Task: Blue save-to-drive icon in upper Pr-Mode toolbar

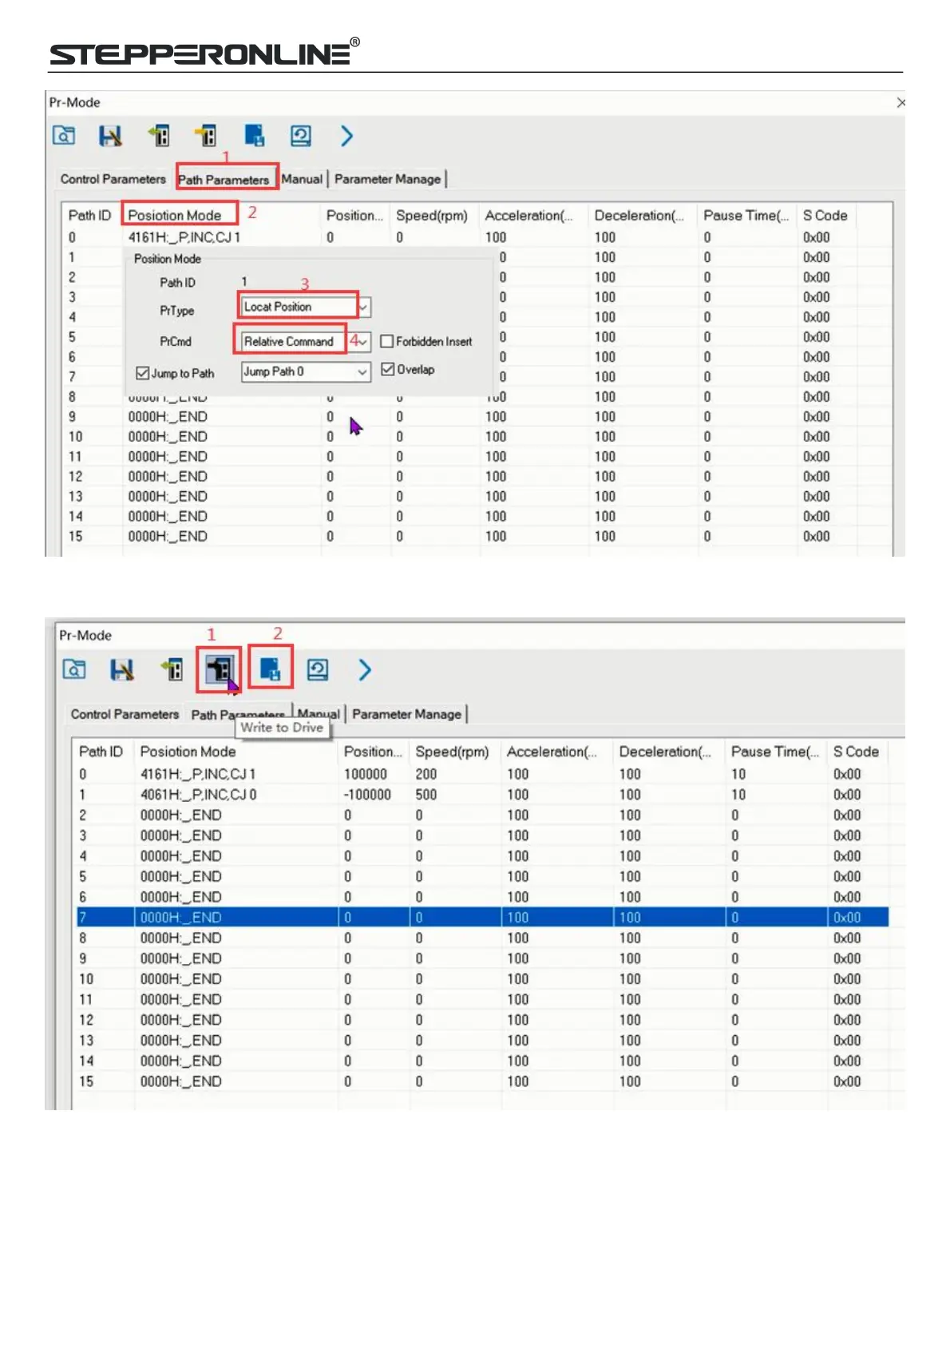Action: [x=255, y=136]
